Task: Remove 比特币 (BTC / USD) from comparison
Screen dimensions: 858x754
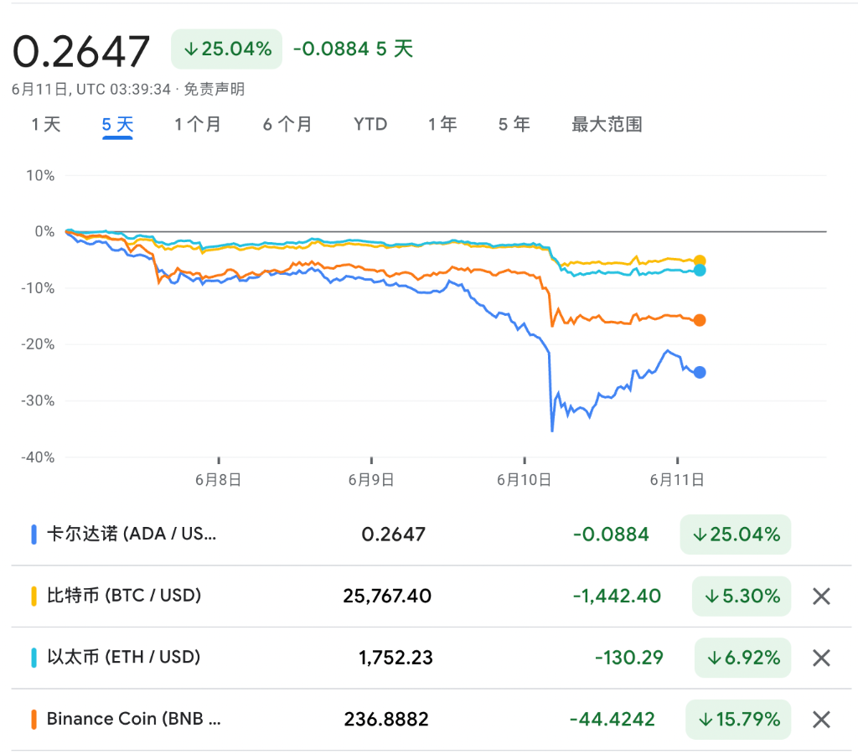Action: [x=819, y=596]
